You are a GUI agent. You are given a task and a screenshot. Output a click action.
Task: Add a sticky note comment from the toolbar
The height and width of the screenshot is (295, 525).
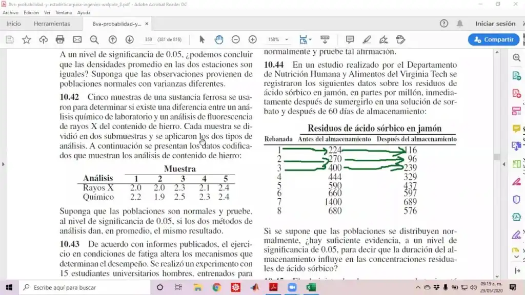click(350, 39)
